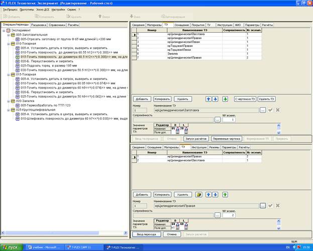313x251 pixels.
Task: Click Копировать button in lower TЭ panel
Action: click(162, 195)
